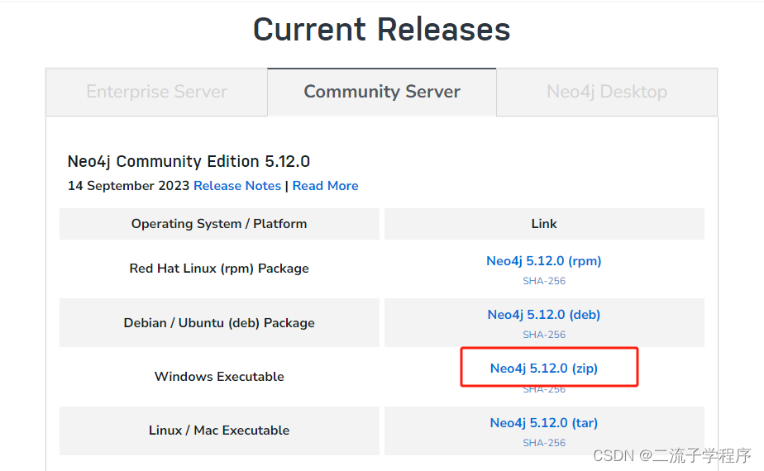Download Neo4j 5.12.0 (zip) for Windows
This screenshot has width=764, height=471.
pyautogui.click(x=544, y=369)
